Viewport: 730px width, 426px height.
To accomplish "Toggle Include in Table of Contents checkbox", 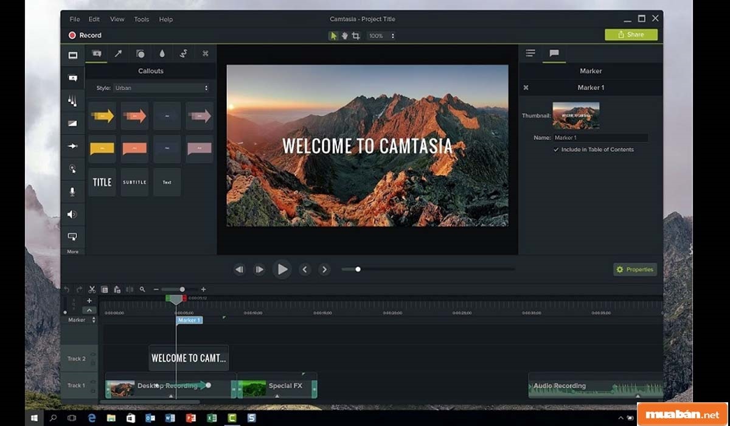I will click(556, 150).
